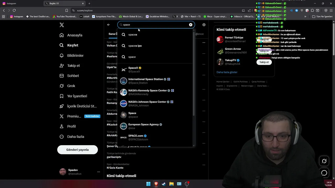Open Ferrari Türkiye suggested profile

click(234, 38)
